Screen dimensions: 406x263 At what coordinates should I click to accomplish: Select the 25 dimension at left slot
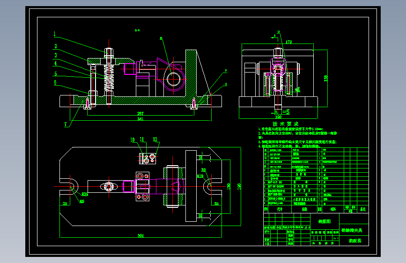pos(65,204)
